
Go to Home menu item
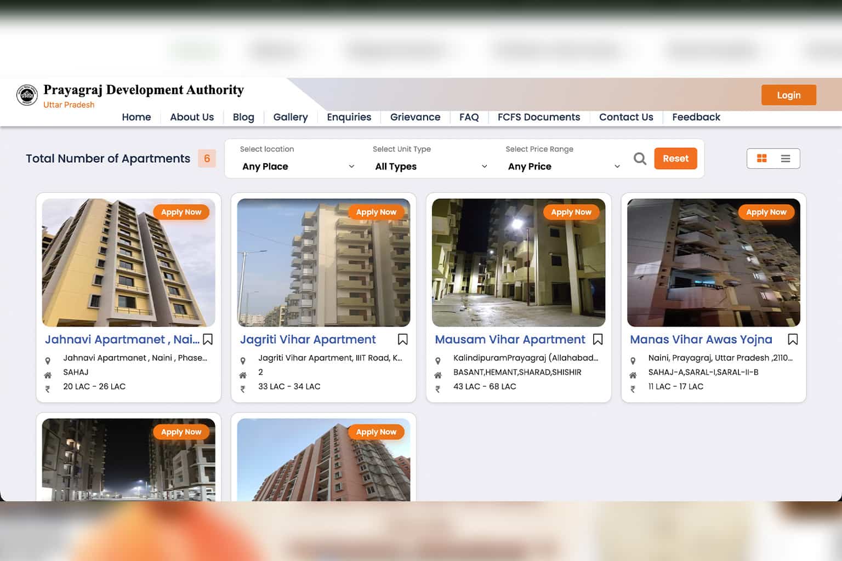[x=136, y=117]
